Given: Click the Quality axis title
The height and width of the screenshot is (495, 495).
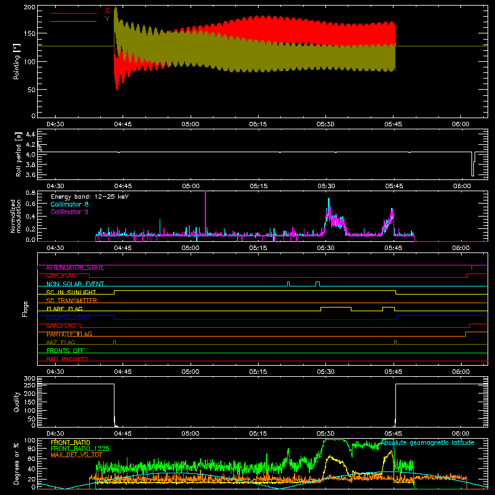Looking at the screenshot, I should [17, 402].
